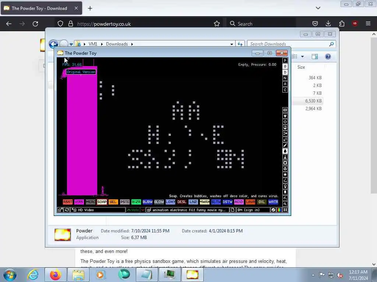377x282 pixels.
Task: Click the Search Downloads input field
Action: tap(292, 44)
